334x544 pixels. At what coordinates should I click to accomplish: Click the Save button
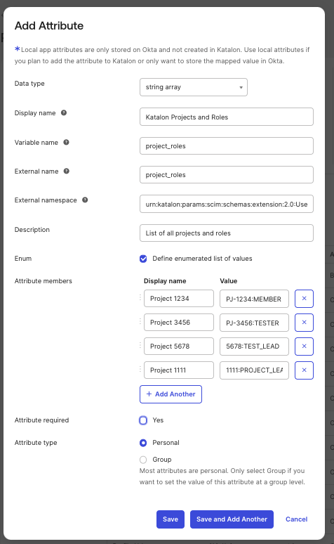point(171,519)
